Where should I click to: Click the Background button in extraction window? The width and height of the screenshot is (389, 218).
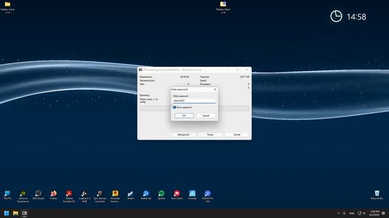coord(184,134)
